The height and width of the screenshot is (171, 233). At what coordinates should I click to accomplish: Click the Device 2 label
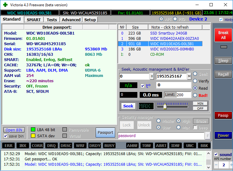coord(198,19)
